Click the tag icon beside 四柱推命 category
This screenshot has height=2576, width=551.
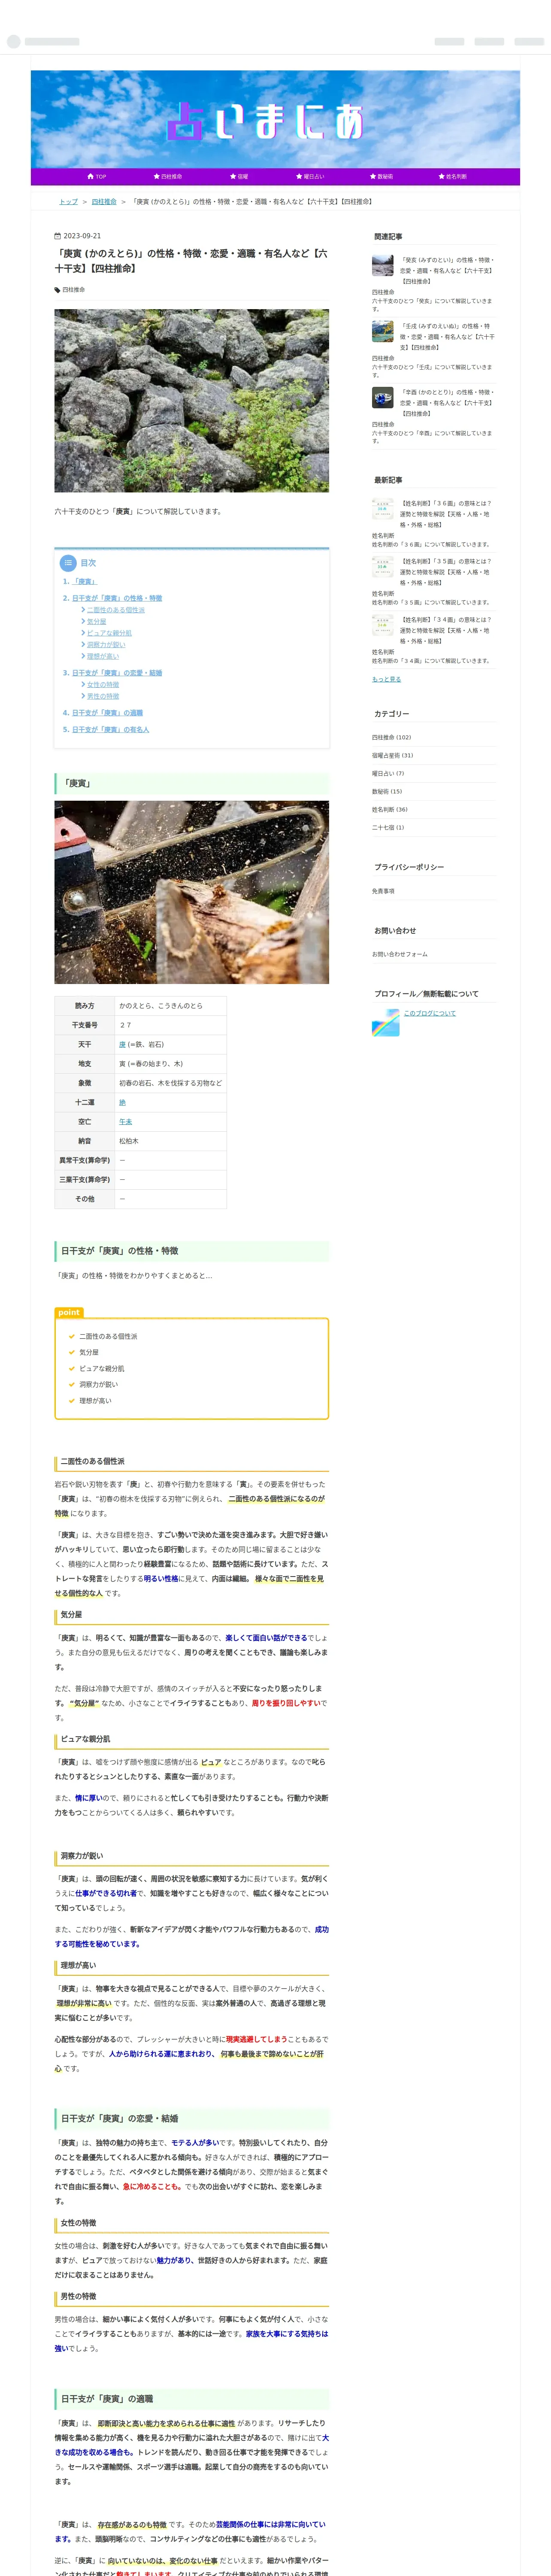(x=57, y=289)
